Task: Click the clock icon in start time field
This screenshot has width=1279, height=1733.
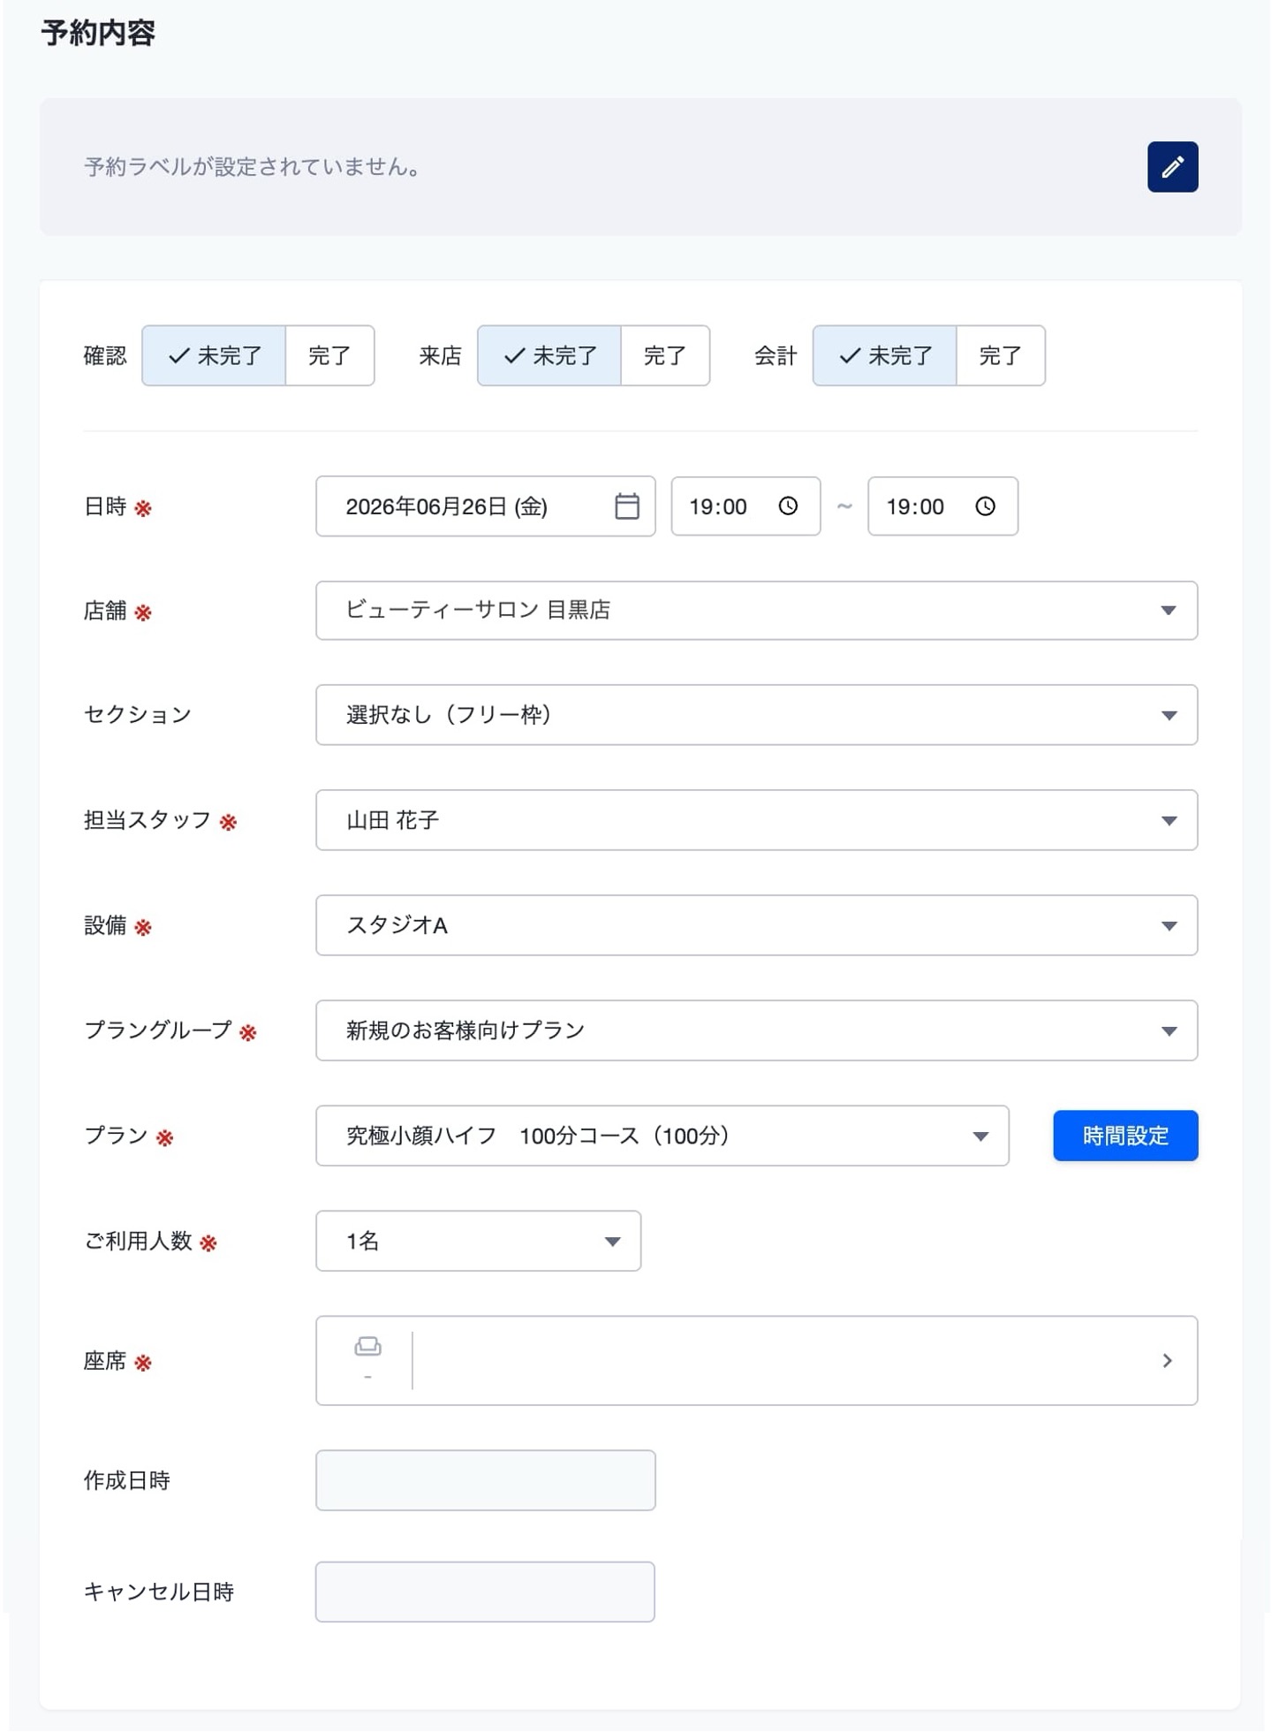Action: point(787,505)
